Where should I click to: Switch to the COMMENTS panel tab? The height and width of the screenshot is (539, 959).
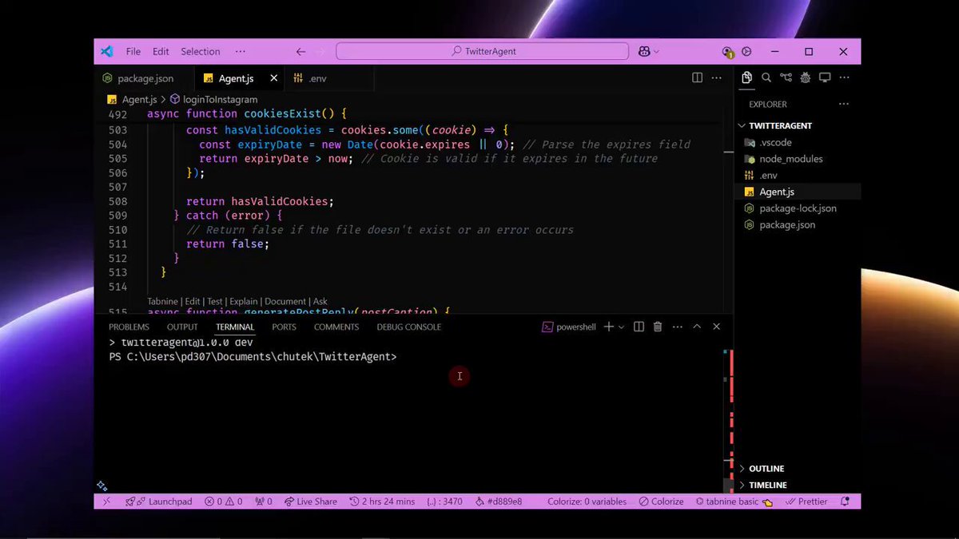tap(336, 327)
